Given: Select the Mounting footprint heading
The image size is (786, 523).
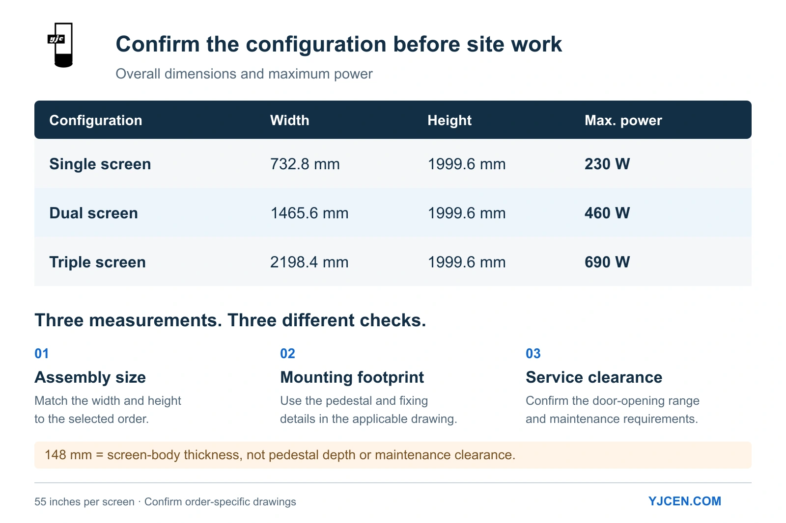Looking at the screenshot, I should click(352, 377).
